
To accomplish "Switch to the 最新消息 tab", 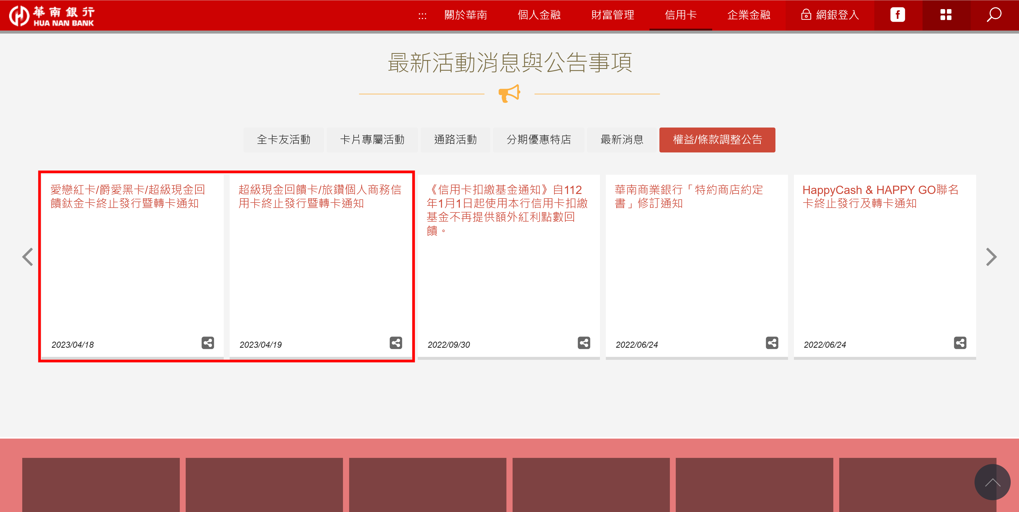I will click(x=622, y=140).
